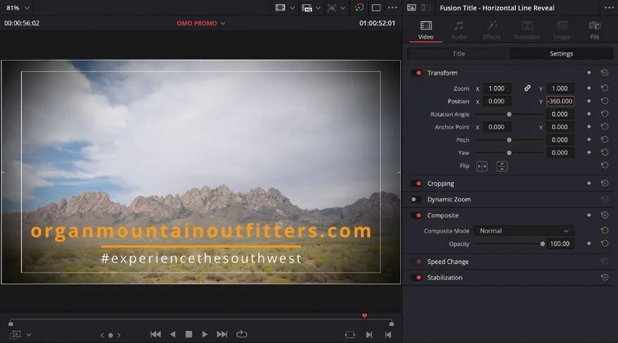This screenshot has width=618, height=343.
Task: Switch to the Audio inspector tab
Action: coord(459,30)
